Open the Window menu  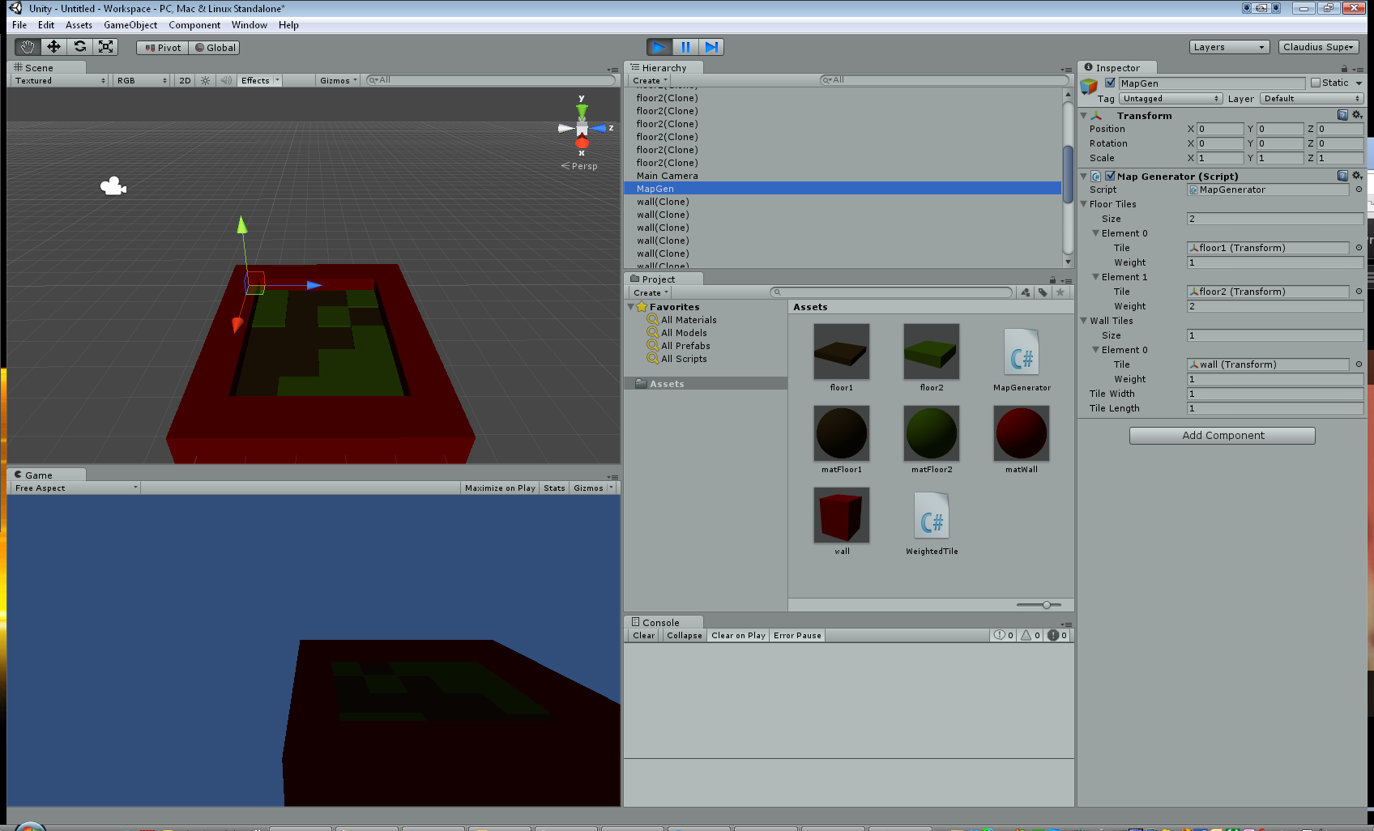coord(250,25)
